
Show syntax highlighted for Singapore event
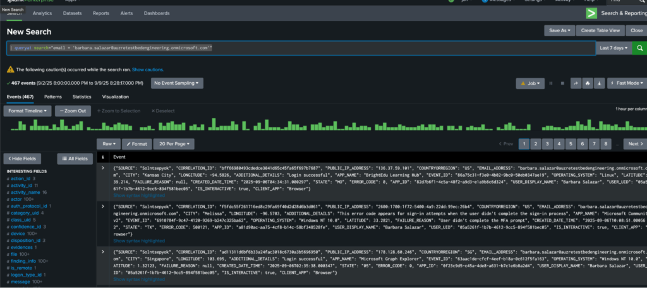coord(139,279)
